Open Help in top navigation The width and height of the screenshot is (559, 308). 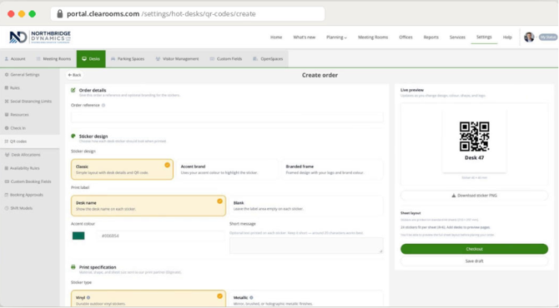(507, 37)
